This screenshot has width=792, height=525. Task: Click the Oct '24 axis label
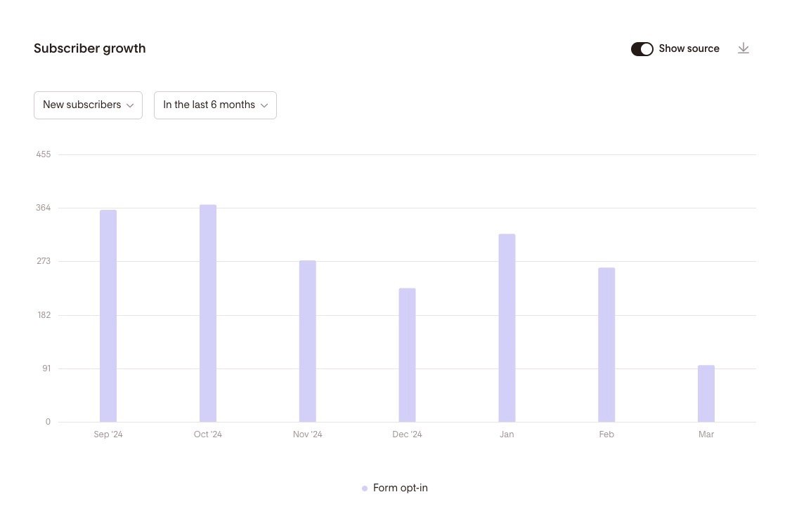click(207, 434)
